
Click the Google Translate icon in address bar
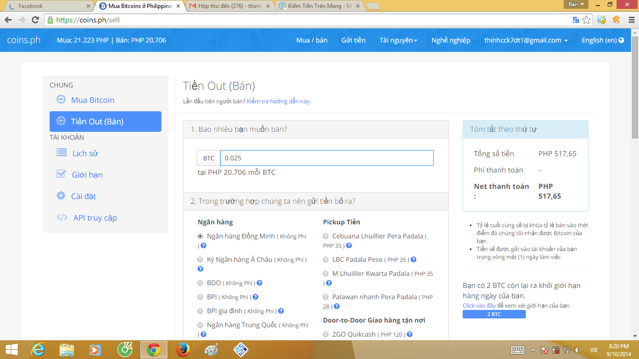coord(576,20)
